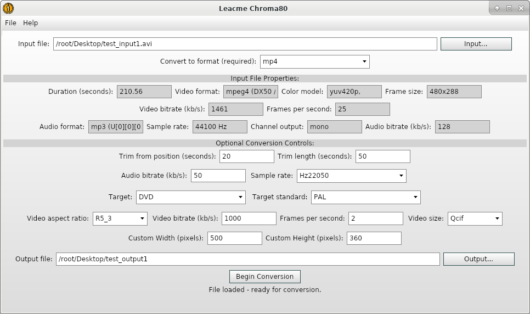
Task: Open the Help menu
Action: click(31, 23)
